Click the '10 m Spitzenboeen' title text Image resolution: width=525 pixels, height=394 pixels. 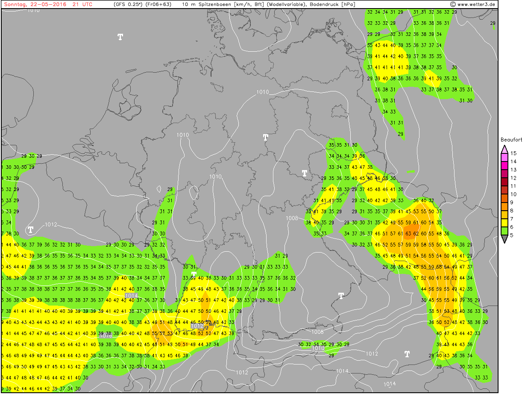(x=204, y=4)
